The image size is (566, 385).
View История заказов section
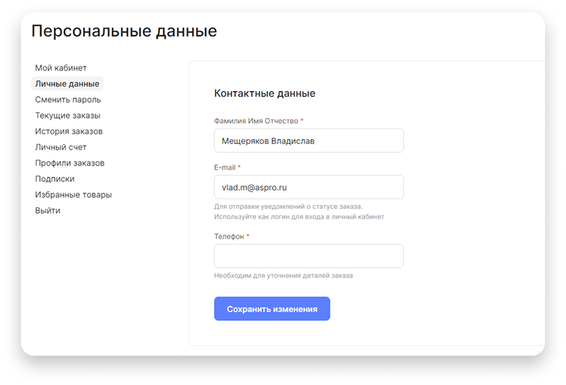coord(69,131)
